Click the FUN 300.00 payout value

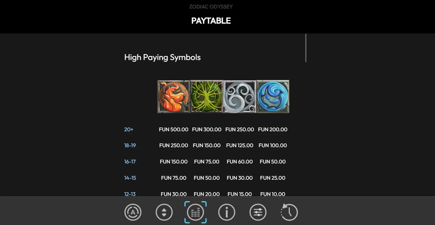tap(207, 129)
